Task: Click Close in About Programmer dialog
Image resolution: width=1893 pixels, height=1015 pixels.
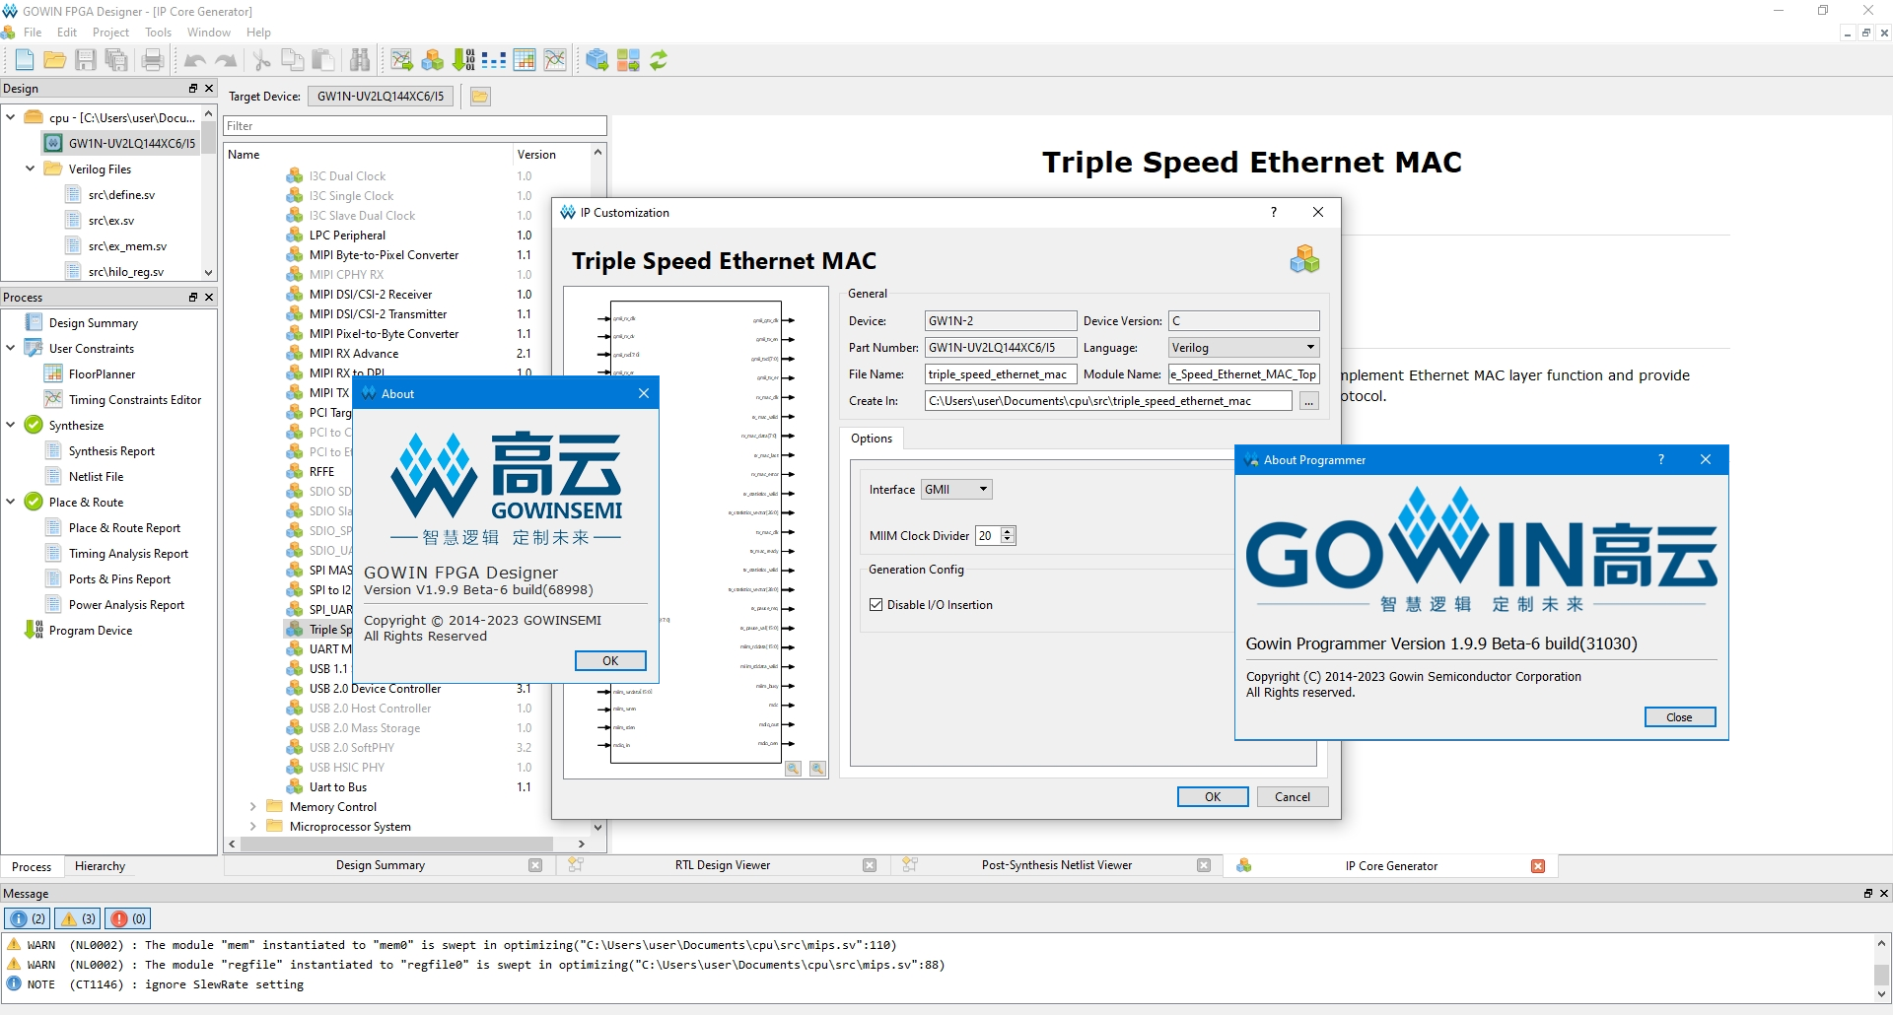Action: click(1680, 717)
